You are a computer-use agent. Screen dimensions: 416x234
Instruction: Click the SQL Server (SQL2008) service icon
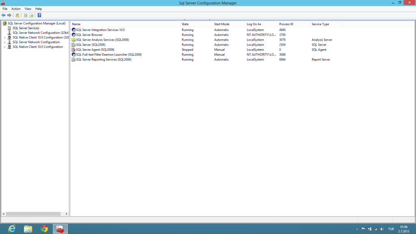coord(74,45)
